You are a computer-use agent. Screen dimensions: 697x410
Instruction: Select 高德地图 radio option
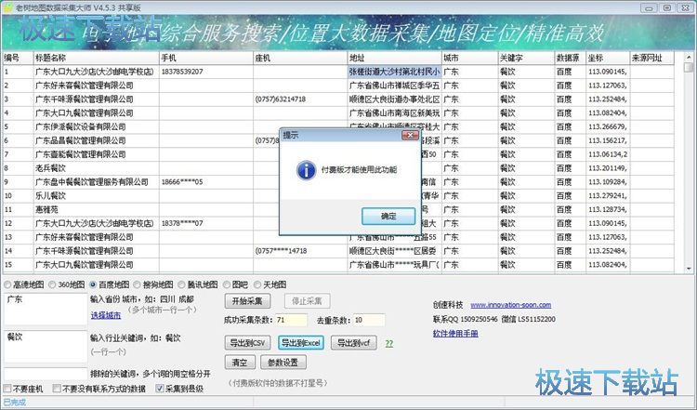click(x=24, y=284)
